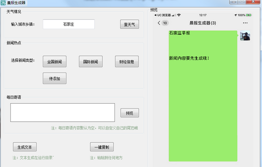
Task: Click the 晨报生成器 app icon in title bar
Action: (3, 3)
